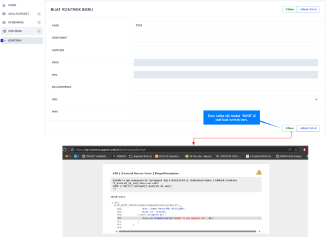This screenshot has height=237, width=326.
Task: Open the PROJECT MANAGE bookmark
Action: (x=95, y=156)
